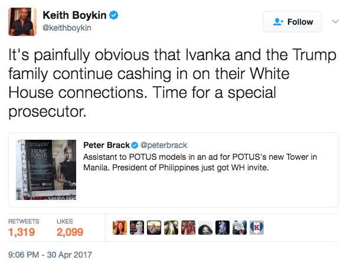This screenshot has height=263, width=350.
Task: Click the @peterbrack handle
Action: [164, 145]
